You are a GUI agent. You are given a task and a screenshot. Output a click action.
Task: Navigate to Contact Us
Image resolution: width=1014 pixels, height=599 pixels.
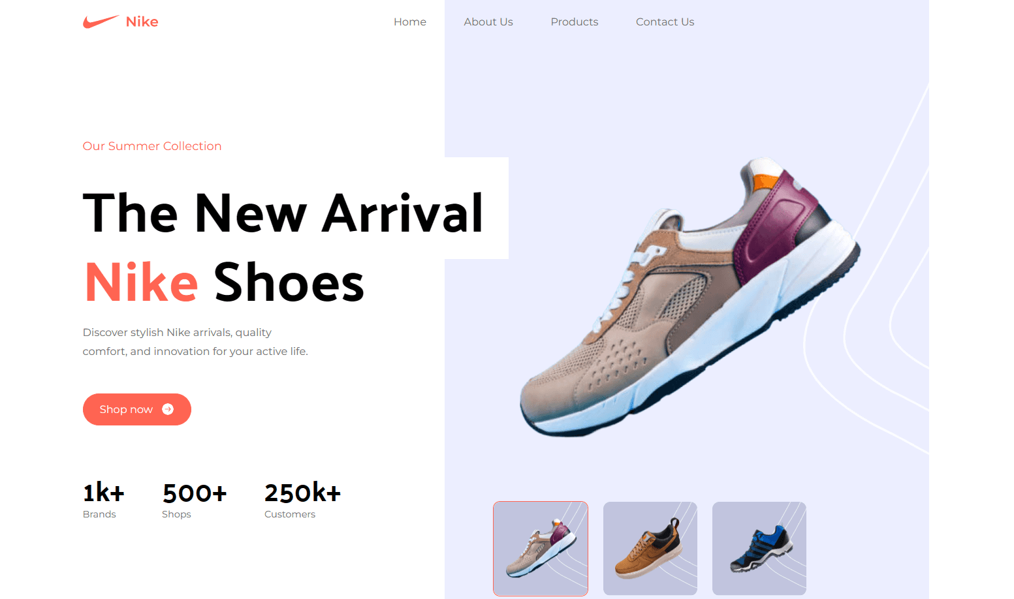(665, 22)
